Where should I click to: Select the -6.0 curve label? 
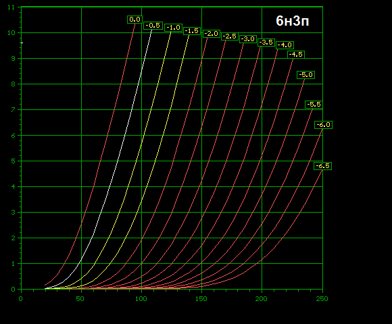click(x=323, y=125)
